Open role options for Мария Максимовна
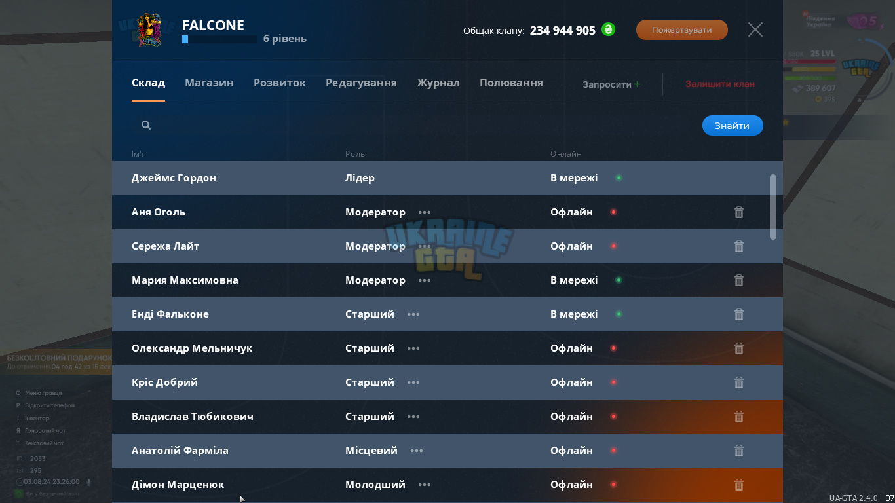The height and width of the screenshot is (503, 895). 425,280
